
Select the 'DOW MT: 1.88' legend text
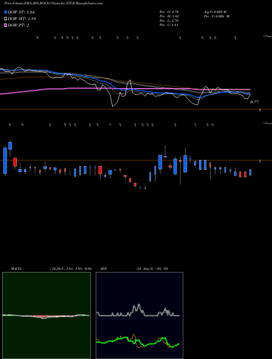(22, 19)
